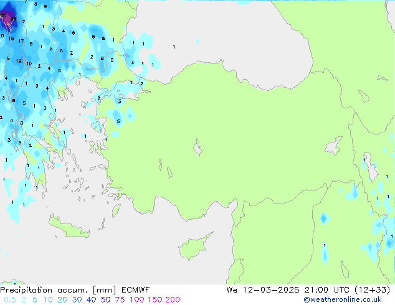Click the '15' precipitation value on map

click(x=11, y=39)
